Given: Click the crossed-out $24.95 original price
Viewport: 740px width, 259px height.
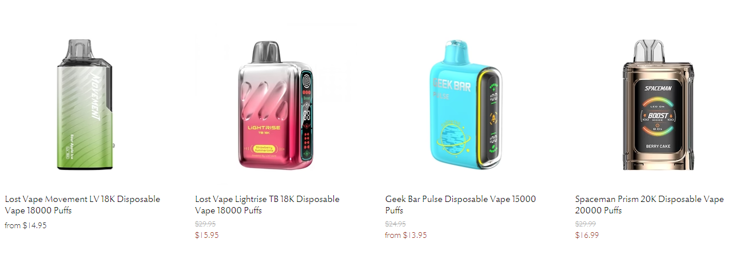Looking at the screenshot, I should 395,224.
